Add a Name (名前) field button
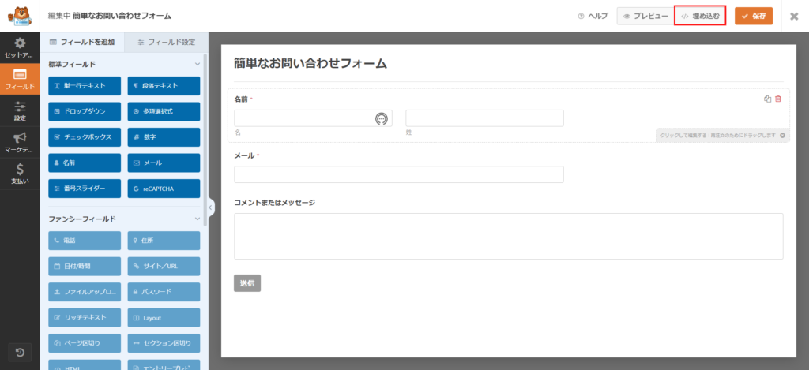Screen dimensions: 809x370 point(85,163)
